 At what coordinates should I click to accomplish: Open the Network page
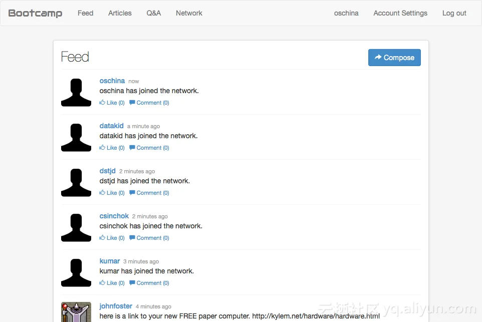pyautogui.click(x=189, y=13)
